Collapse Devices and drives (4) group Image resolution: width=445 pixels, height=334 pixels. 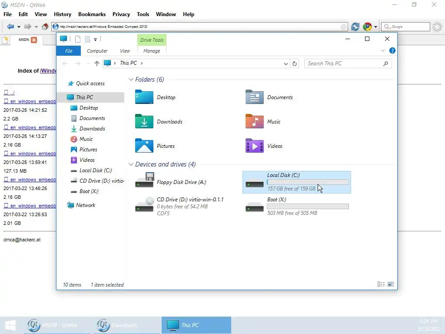[x=131, y=164]
